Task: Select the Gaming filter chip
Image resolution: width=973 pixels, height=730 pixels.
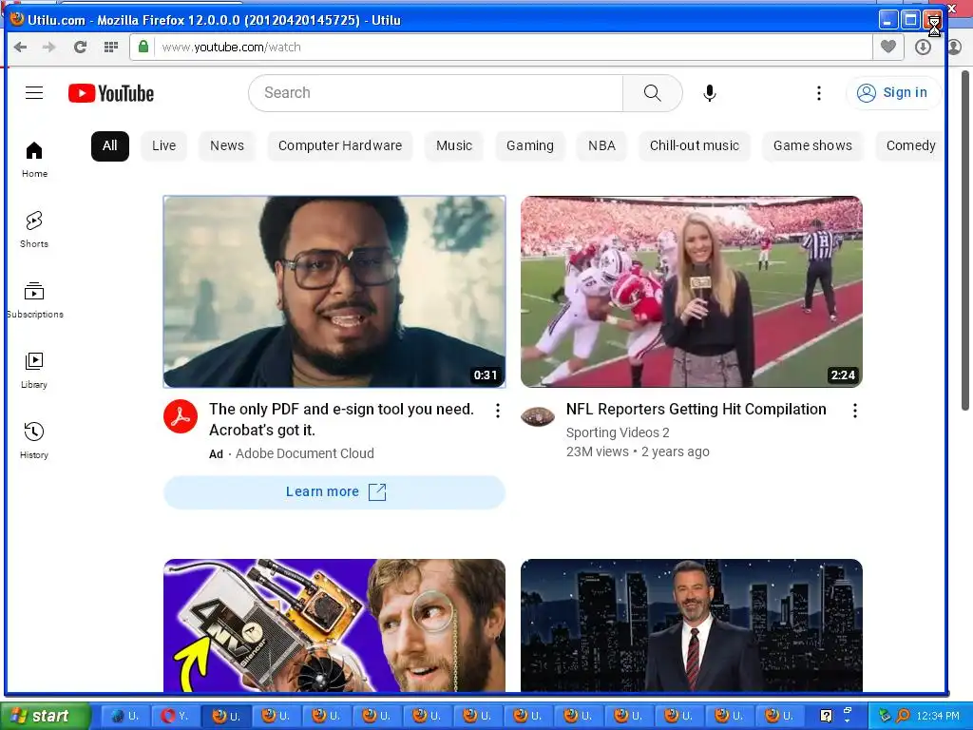Action: click(x=530, y=145)
